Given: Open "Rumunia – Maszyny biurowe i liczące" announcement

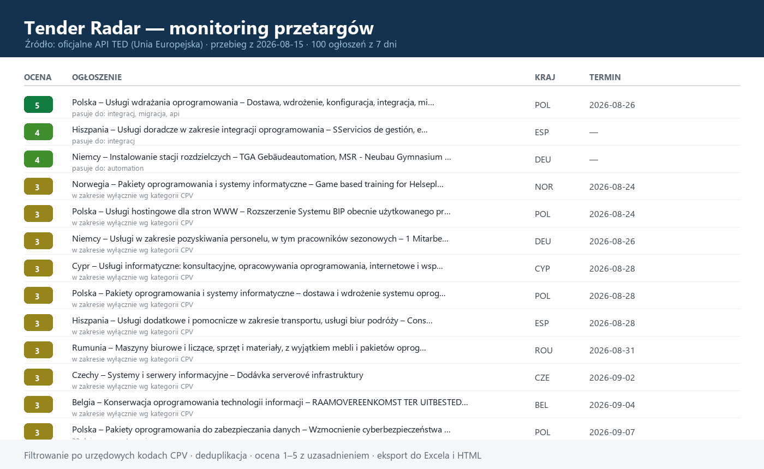Looking at the screenshot, I should [249, 348].
